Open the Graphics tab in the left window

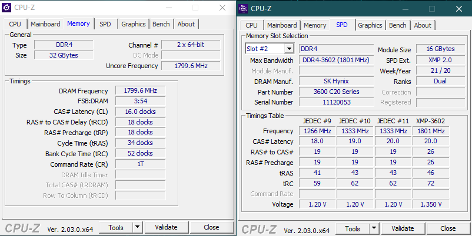(134, 24)
